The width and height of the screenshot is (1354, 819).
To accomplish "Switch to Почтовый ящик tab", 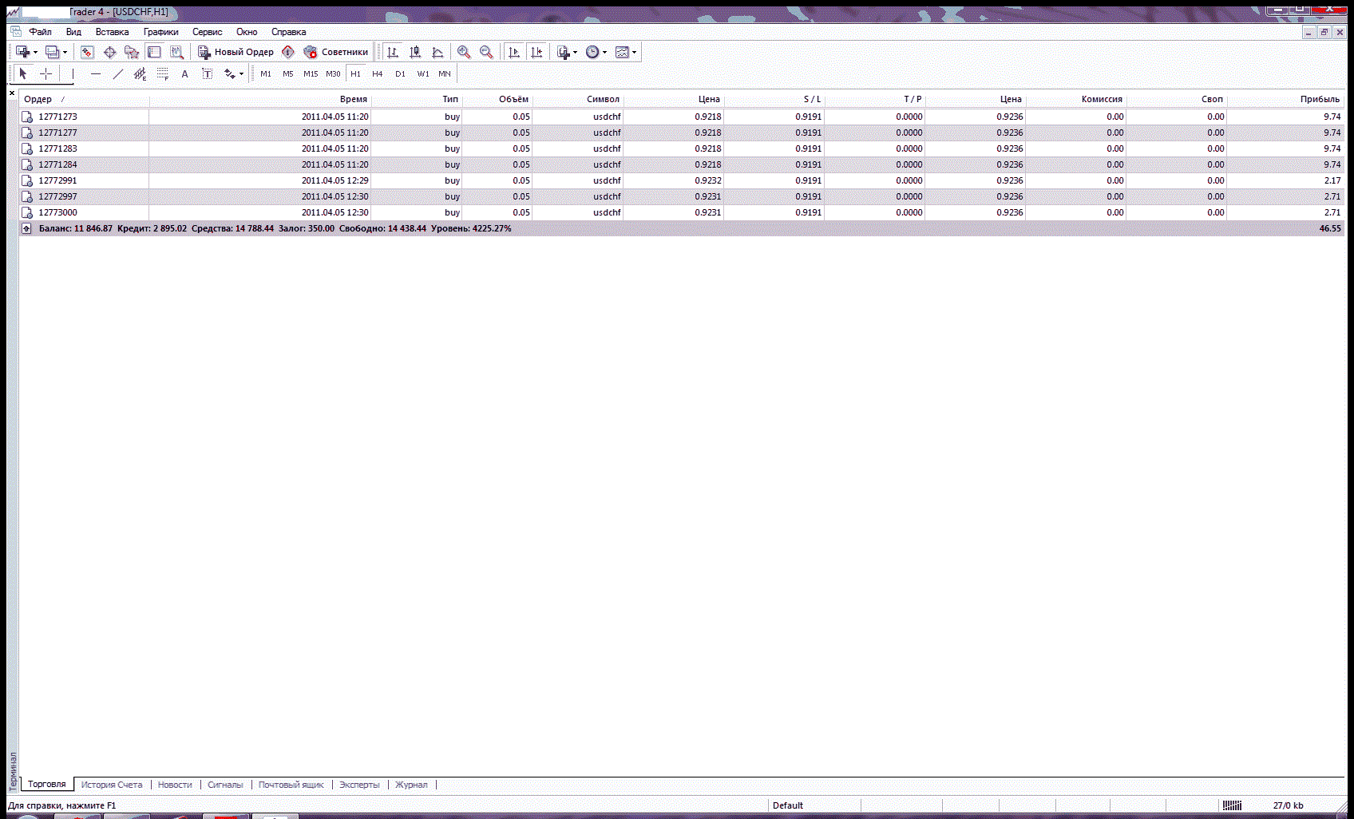I will click(x=291, y=785).
